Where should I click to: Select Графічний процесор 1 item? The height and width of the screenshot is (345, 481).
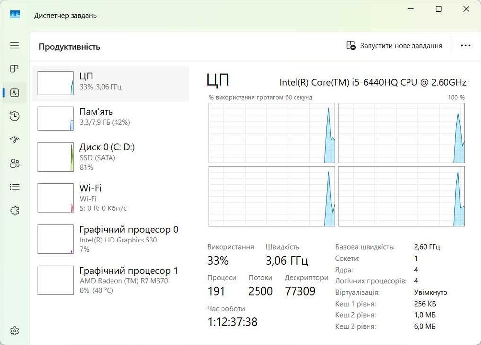(x=111, y=280)
